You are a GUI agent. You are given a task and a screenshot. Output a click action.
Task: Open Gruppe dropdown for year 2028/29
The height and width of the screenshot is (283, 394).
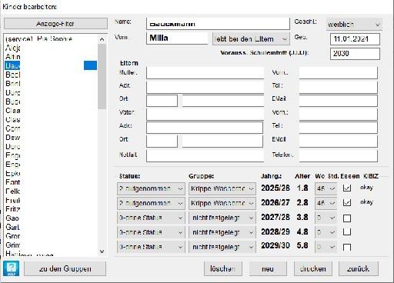click(222, 232)
